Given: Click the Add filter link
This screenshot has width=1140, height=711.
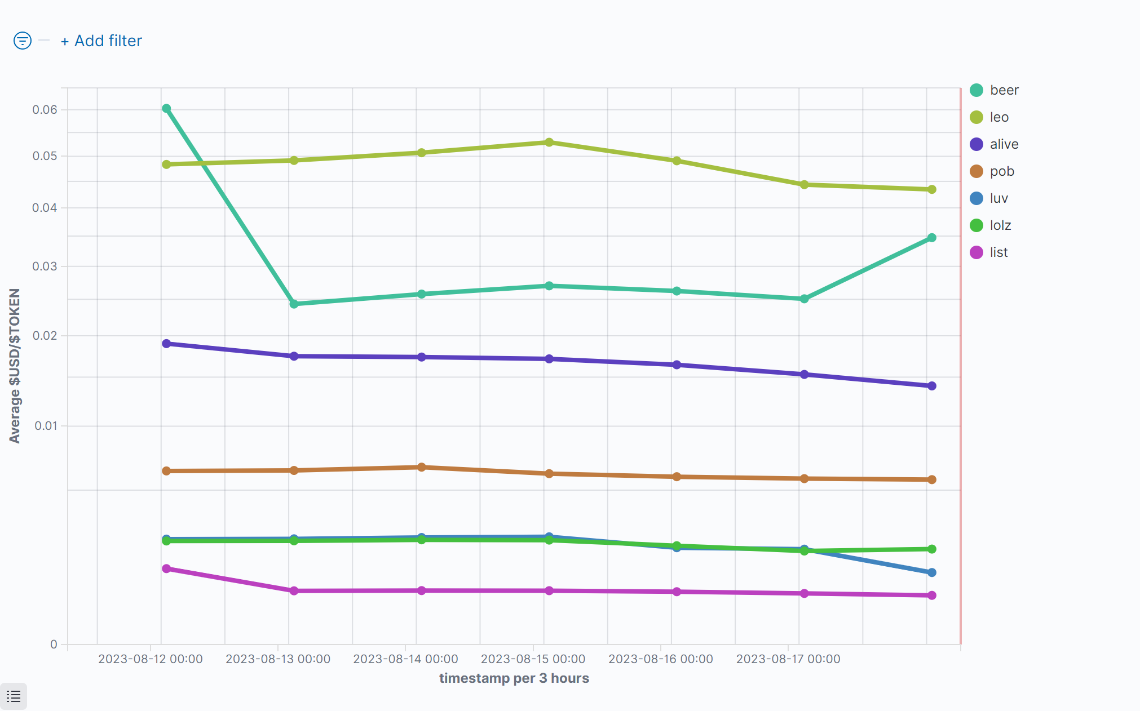Looking at the screenshot, I should click(101, 41).
